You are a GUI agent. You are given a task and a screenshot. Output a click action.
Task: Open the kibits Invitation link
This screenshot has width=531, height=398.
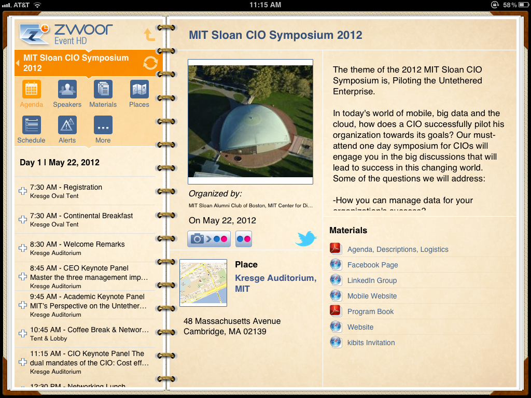(371, 343)
